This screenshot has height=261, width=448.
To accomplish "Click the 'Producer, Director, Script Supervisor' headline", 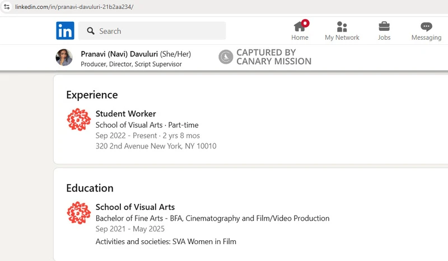I will click(131, 64).
